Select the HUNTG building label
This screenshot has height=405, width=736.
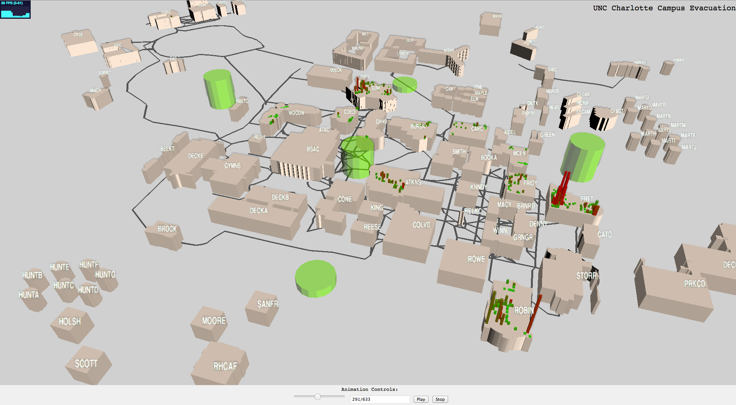coord(105,274)
